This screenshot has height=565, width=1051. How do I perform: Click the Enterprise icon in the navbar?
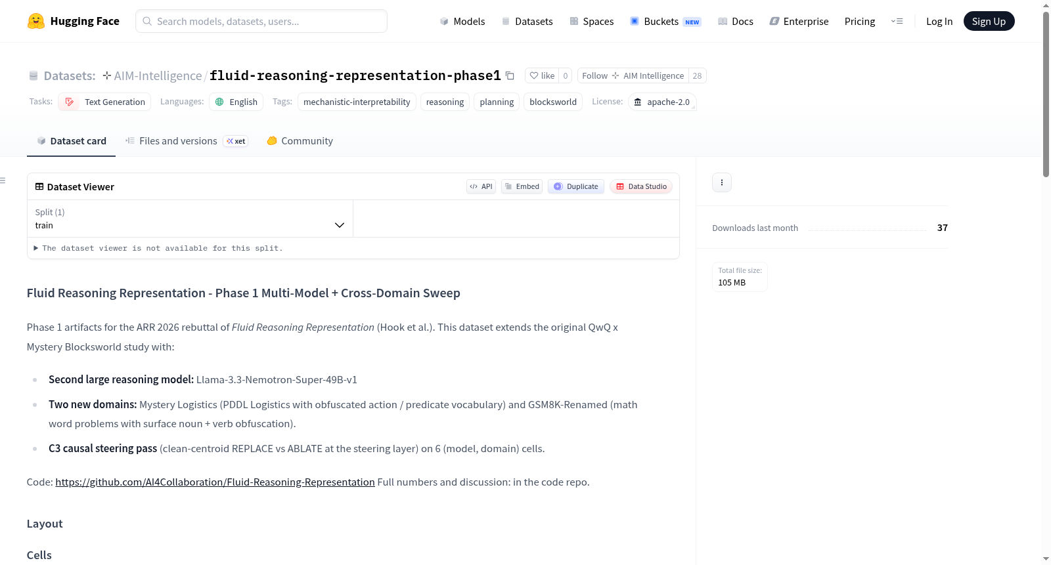(774, 21)
